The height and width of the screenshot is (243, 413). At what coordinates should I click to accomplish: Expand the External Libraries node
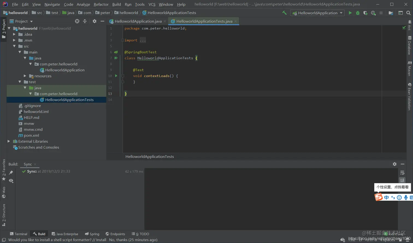pos(9,141)
